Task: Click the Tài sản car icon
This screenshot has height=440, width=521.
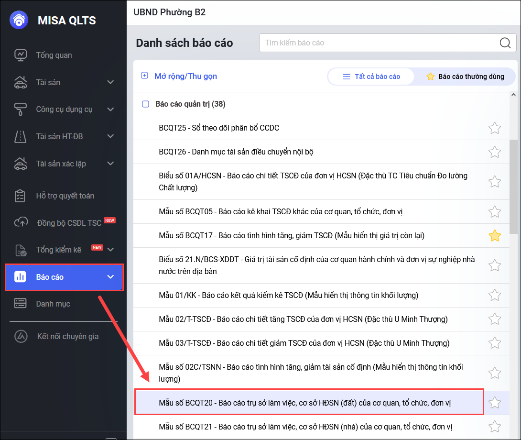Action: pos(20,82)
